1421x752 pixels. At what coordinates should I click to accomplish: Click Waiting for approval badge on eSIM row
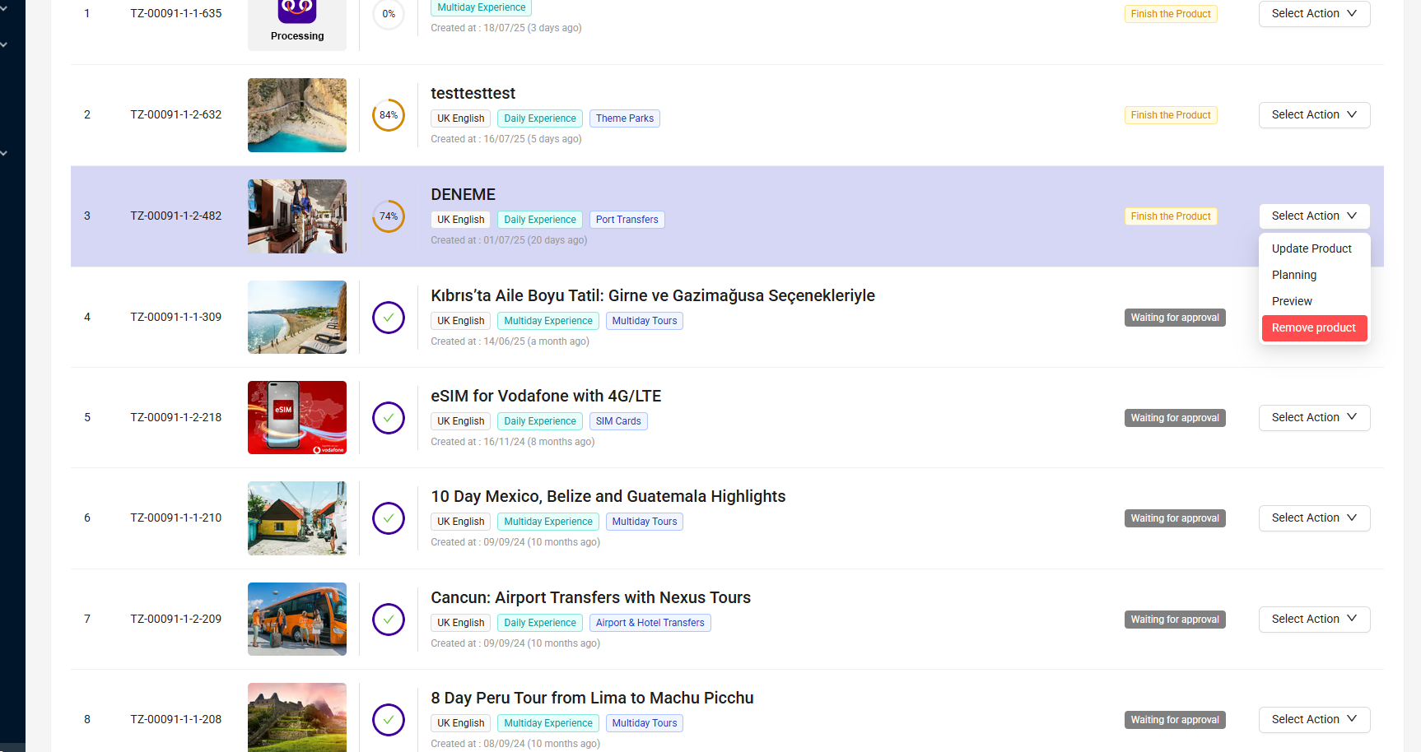[1175, 418]
